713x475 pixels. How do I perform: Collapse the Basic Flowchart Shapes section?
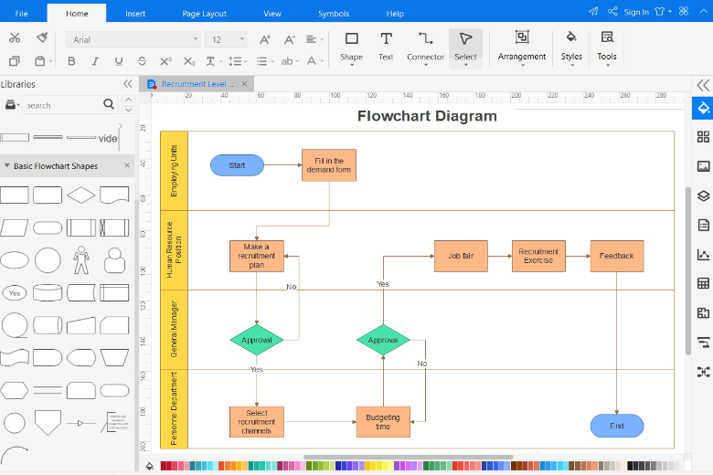point(6,165)
